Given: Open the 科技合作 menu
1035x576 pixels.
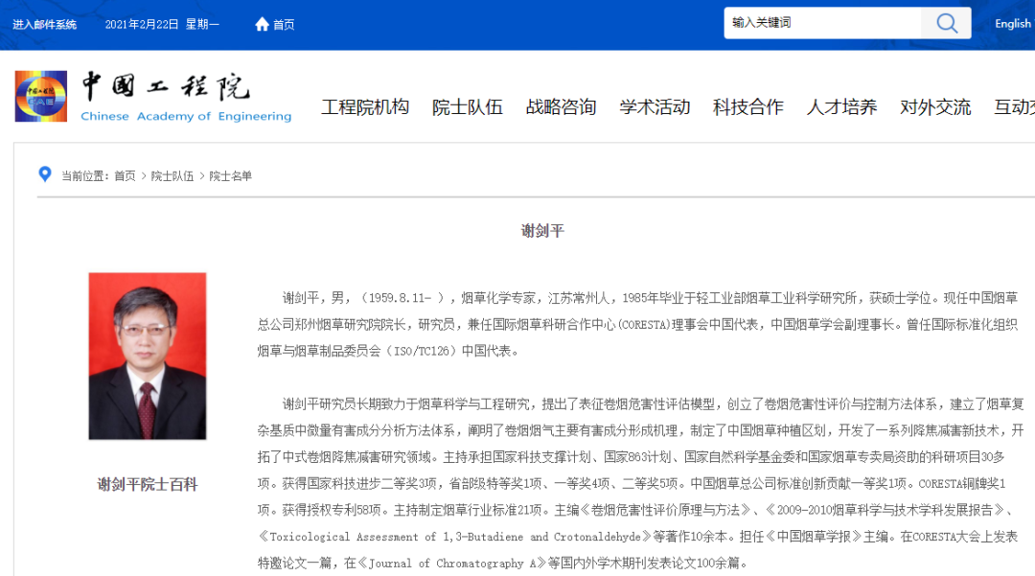Looking at the screenshot, I should tap(747, 107).
